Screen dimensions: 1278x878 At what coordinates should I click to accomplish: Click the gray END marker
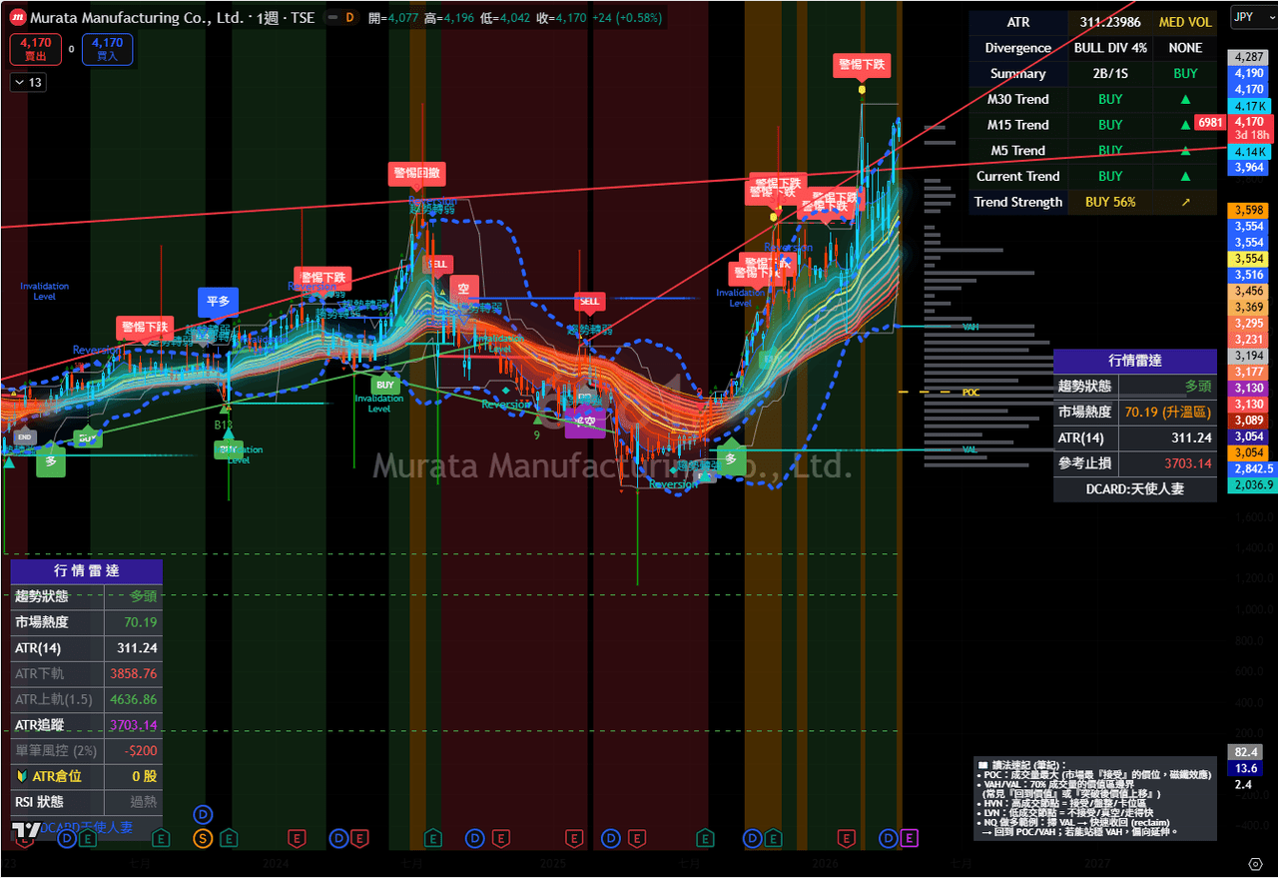coord(24,438)
